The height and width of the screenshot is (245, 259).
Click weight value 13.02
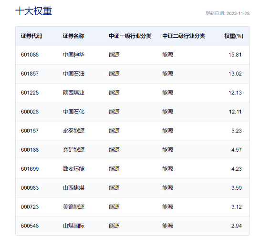(235, 74)
